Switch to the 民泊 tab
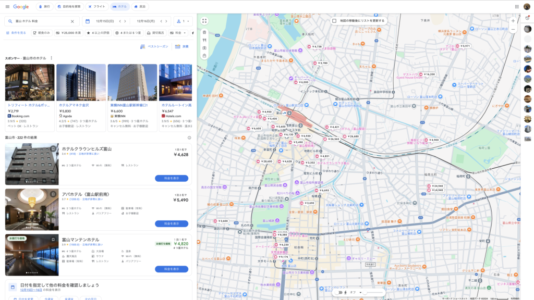 (140, 7)
